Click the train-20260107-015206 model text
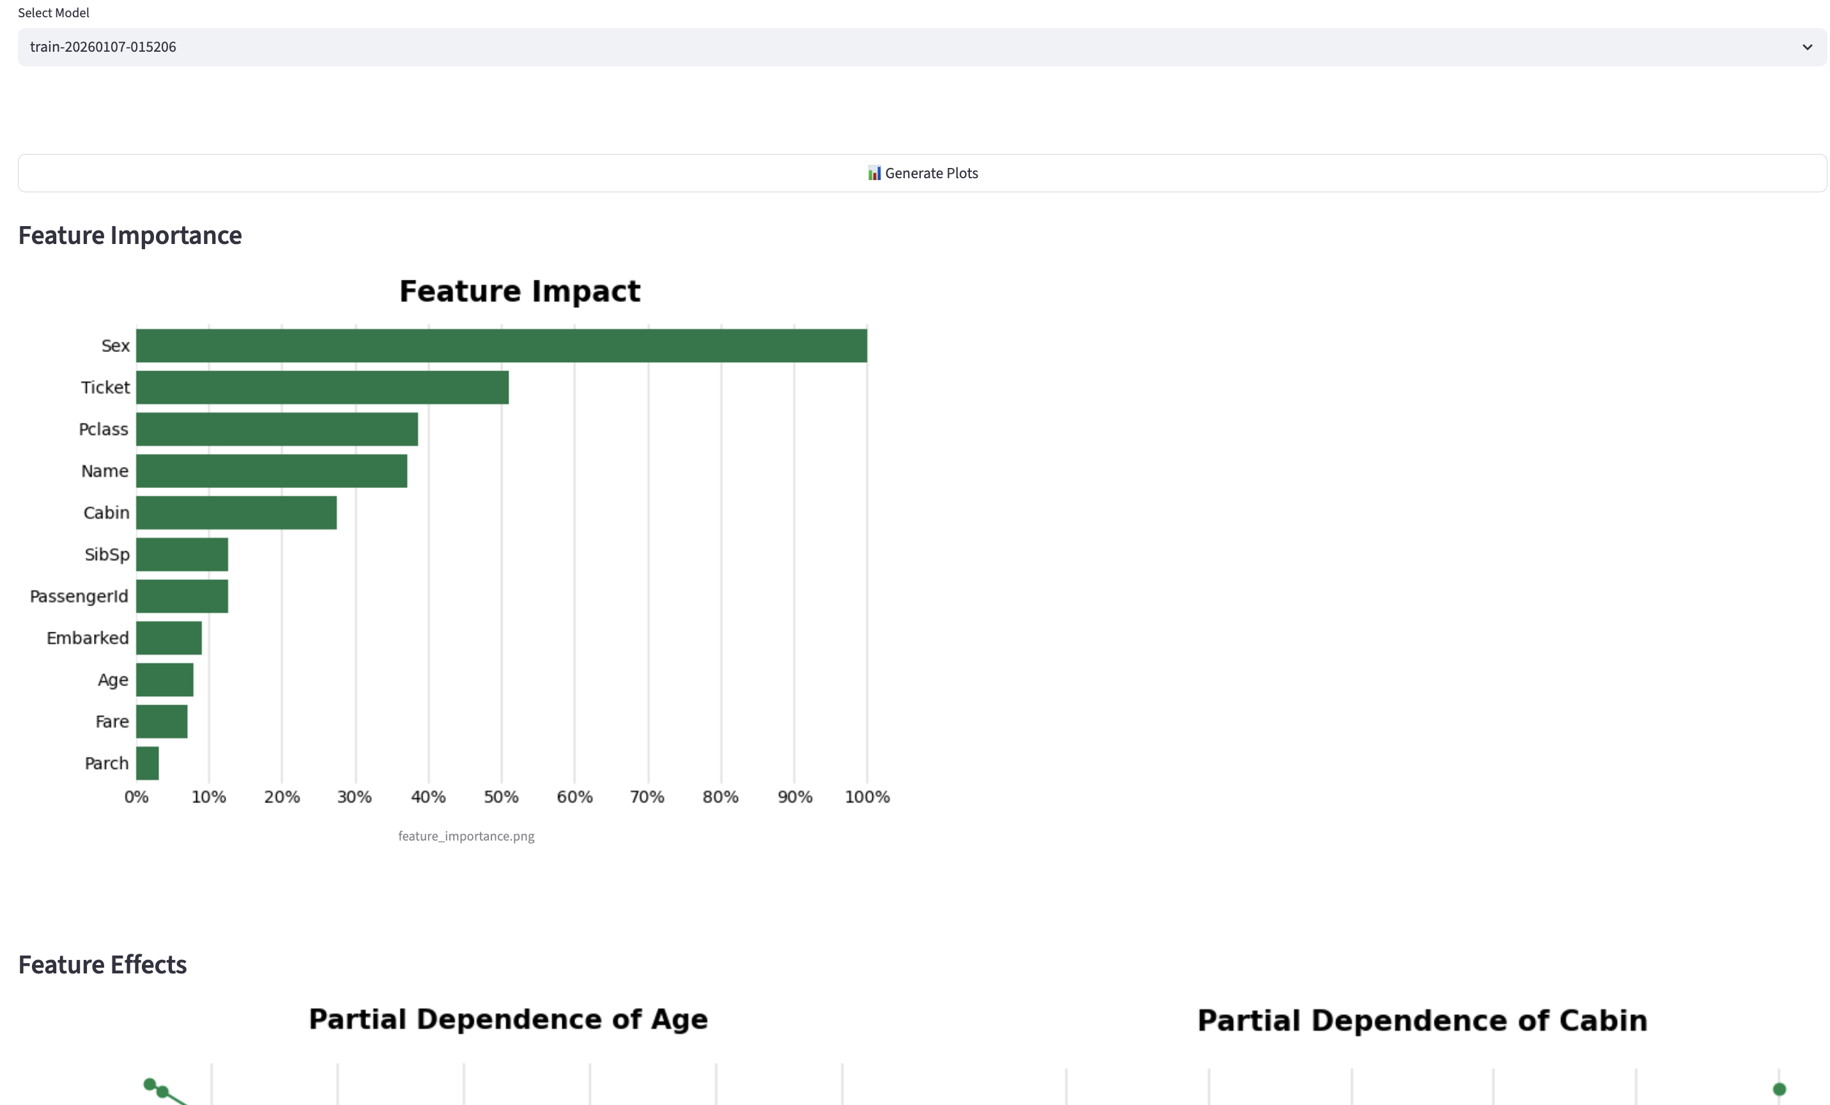Viewport: 1830px width, 1105px height. [104, 47]
